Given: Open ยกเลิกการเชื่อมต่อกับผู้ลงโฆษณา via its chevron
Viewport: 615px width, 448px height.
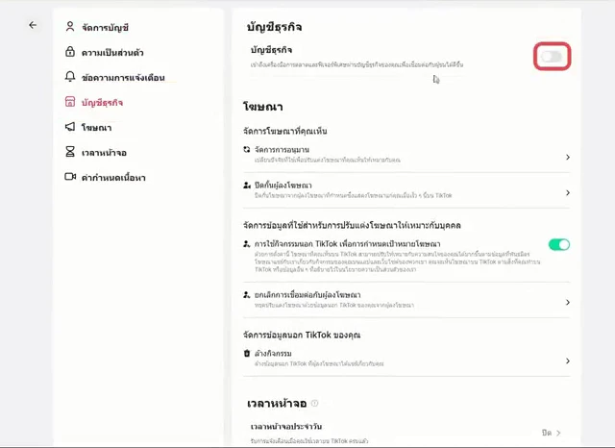Looking at the screenshot, I should click(568, 302).
